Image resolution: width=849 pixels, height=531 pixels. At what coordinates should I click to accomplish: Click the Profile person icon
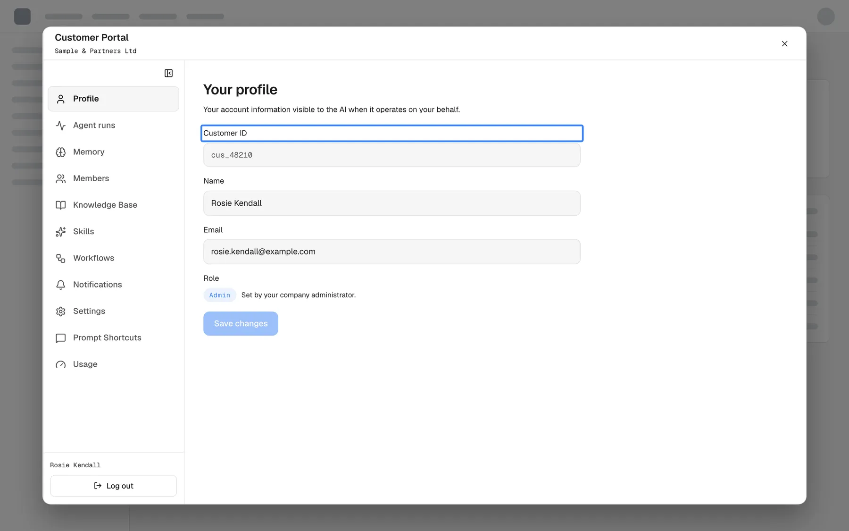61,99
